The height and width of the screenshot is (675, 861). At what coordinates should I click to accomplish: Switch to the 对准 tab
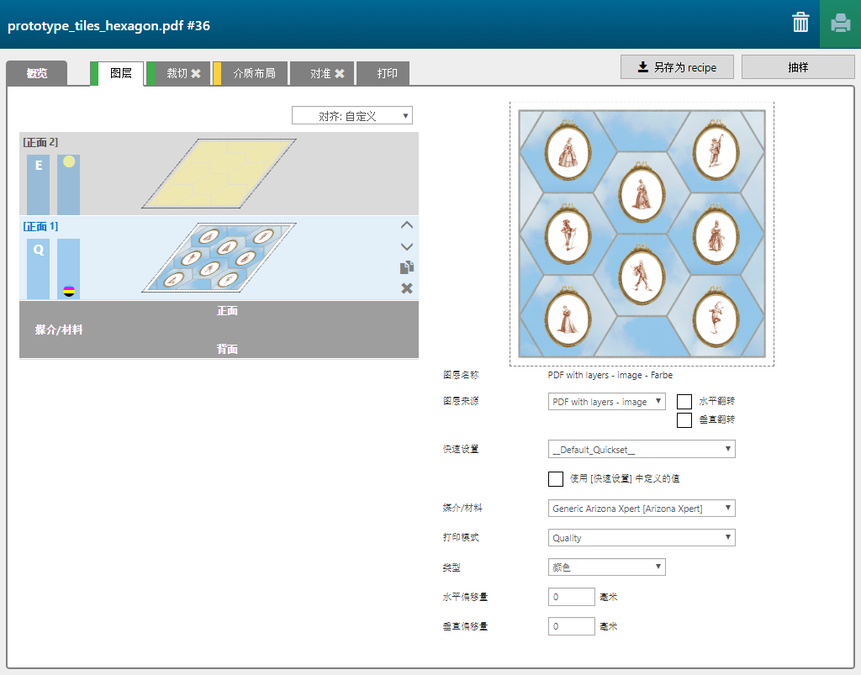[x=322, y=73]
